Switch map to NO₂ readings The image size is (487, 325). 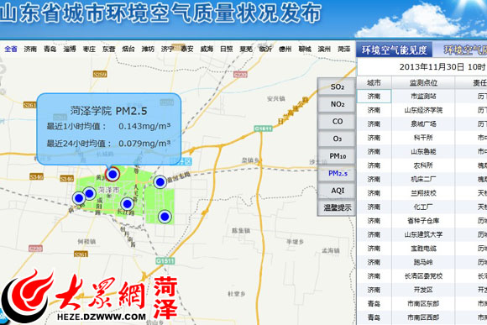click(x=337, y=104)
